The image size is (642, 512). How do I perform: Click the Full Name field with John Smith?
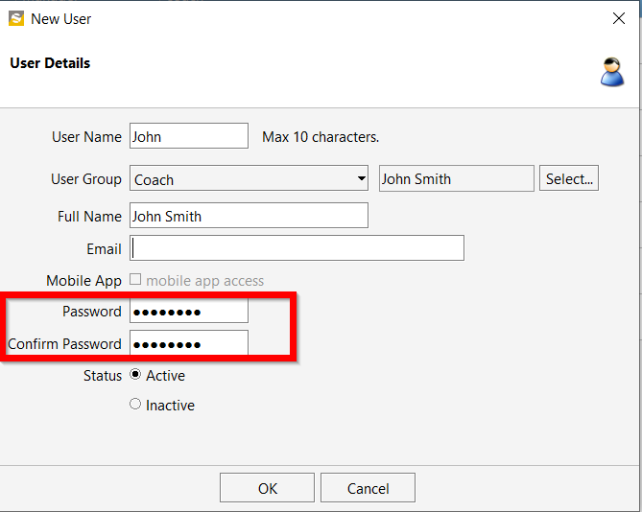tap(249, 216)
